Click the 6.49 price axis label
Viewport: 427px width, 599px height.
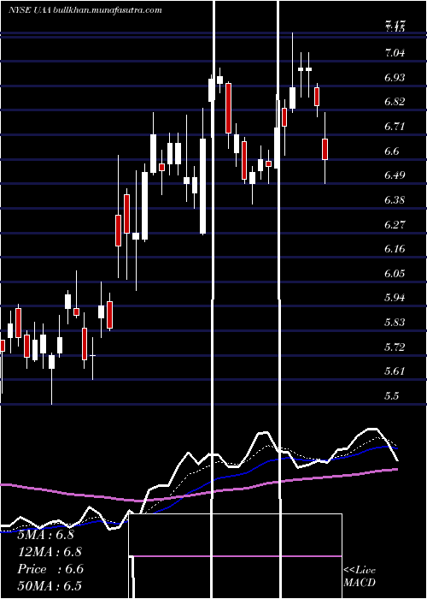click(395, 175)
